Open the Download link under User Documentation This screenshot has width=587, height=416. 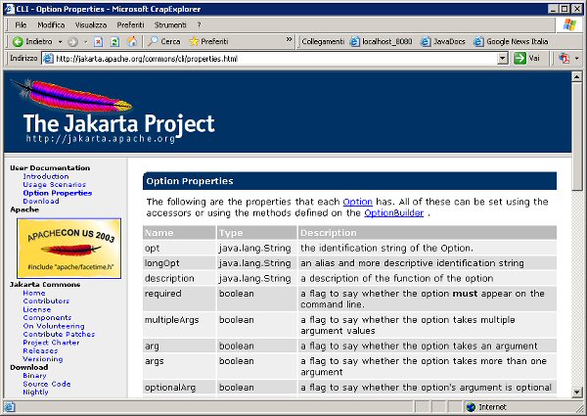[x=41, y=201]
